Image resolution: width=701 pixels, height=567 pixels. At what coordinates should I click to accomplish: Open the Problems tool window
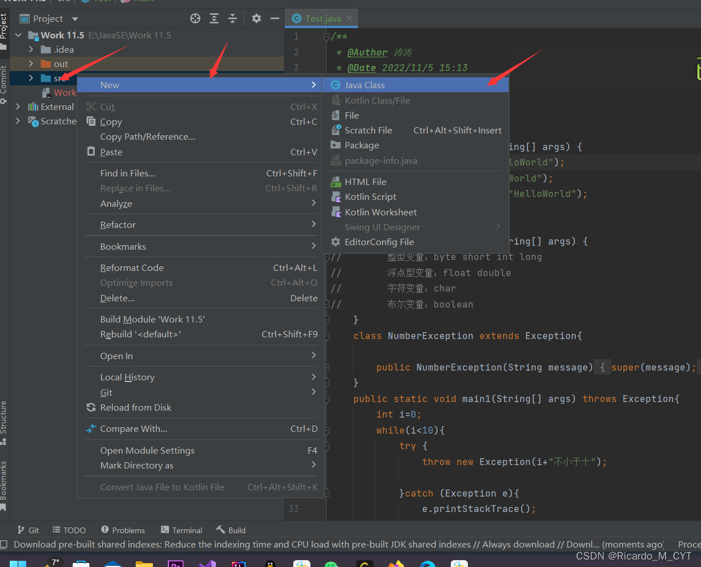click(123, 530)
